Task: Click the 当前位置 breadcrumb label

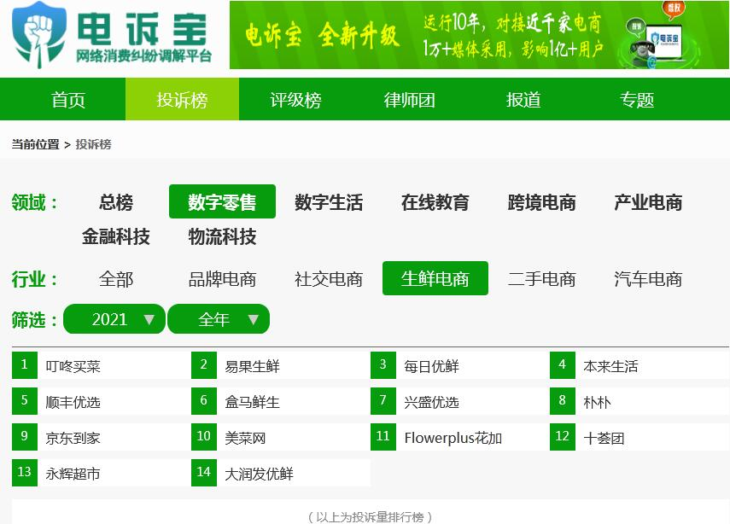Action: (x=35, y=144)
